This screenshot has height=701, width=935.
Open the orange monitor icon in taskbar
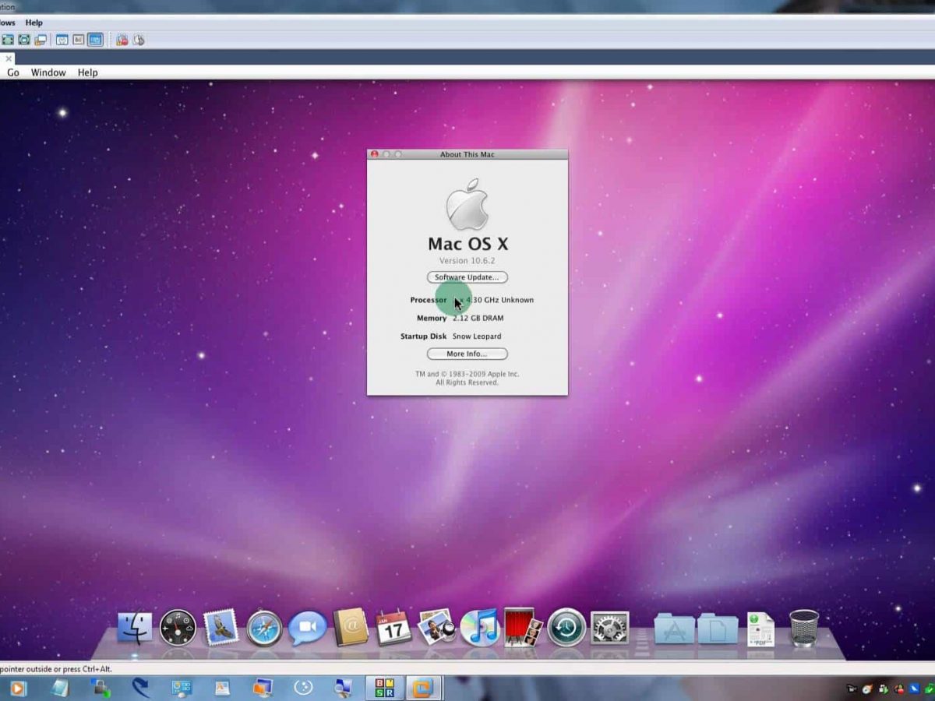(x=263, y=688)
